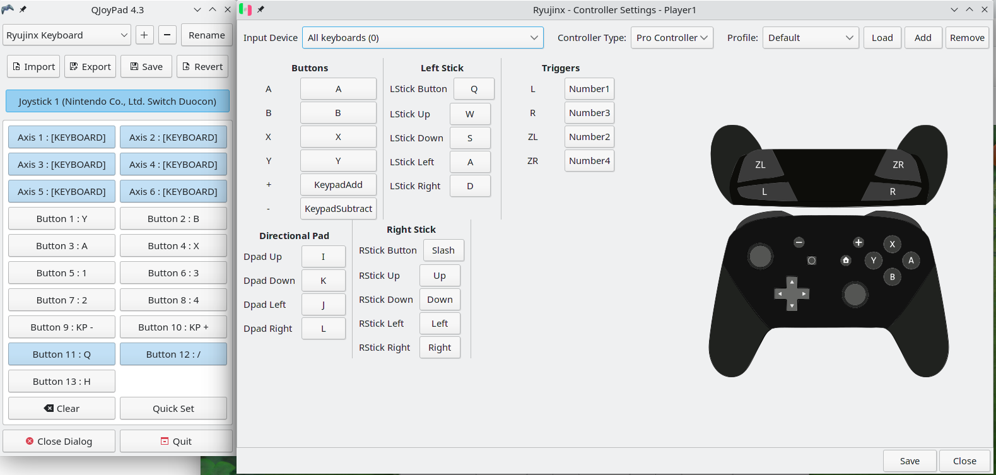Click the plus button on the controller image
Viewport: 996px width, 475px height.
858,243
